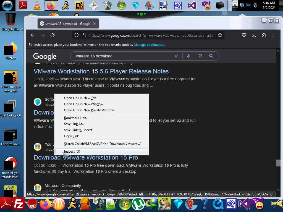
Task: Expand hidden system tray icons arrow
Action: click(x=235, y=5)
